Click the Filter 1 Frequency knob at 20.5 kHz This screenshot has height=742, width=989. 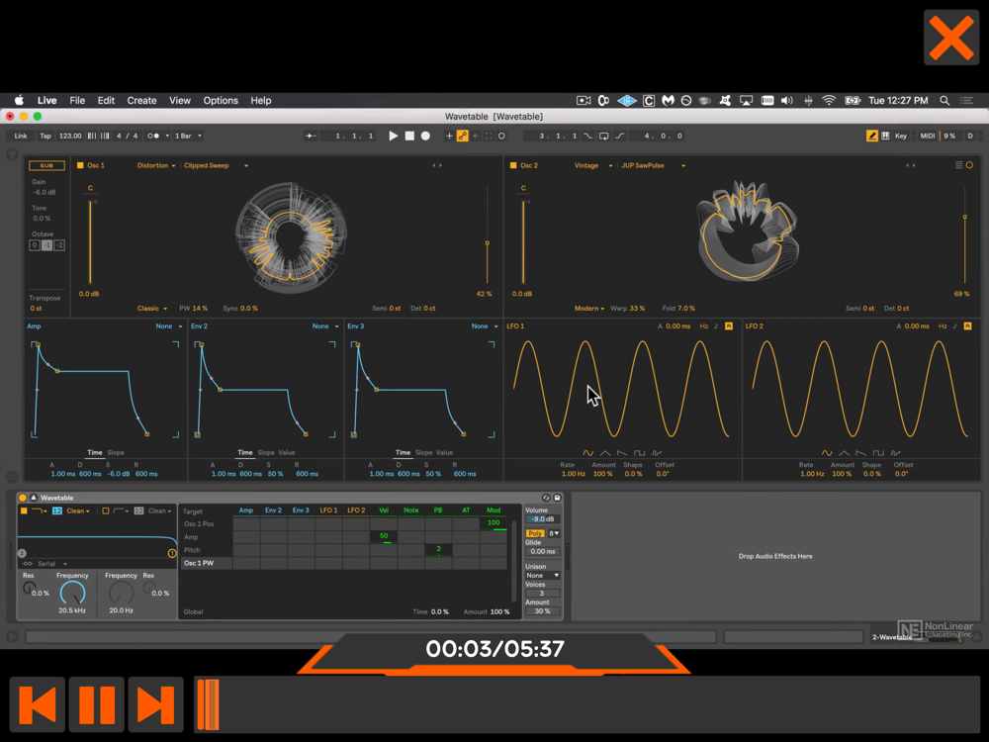coord(72,593)
